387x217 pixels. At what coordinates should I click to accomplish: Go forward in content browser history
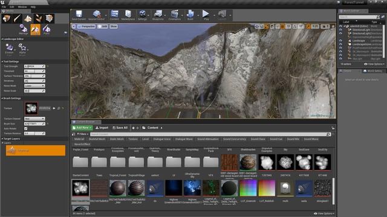point(137,128)
